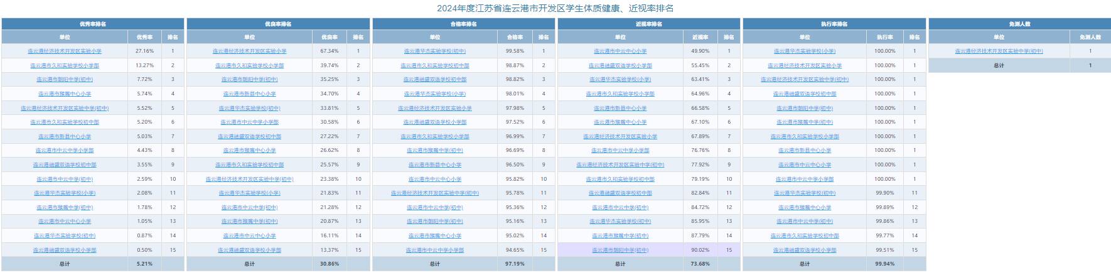
Task: Select highlighted 连云港市朝阳中学(初中) row in 近视率排名
Action: 620,250
